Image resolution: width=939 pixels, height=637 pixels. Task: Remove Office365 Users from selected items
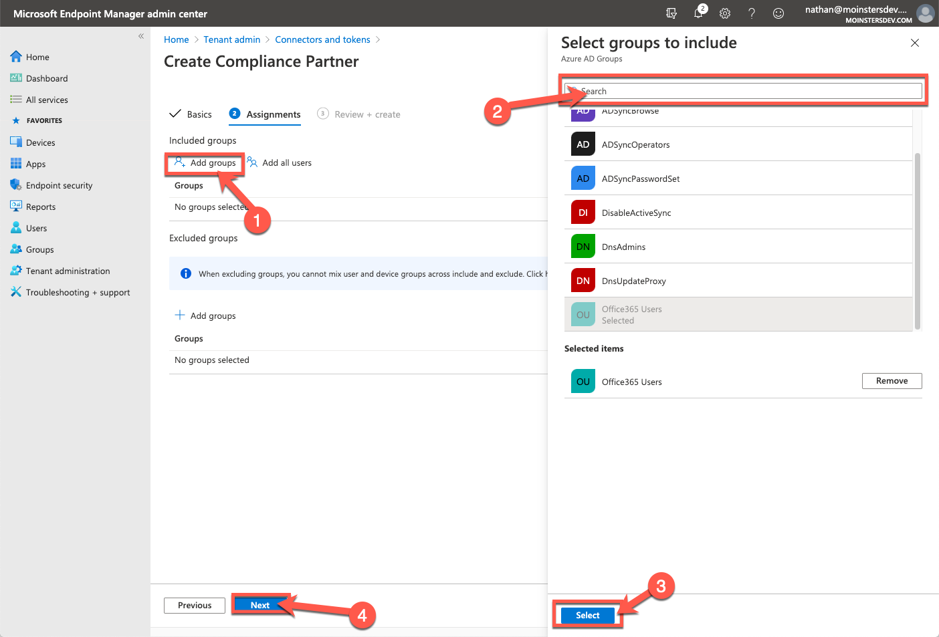coord(892,380)
